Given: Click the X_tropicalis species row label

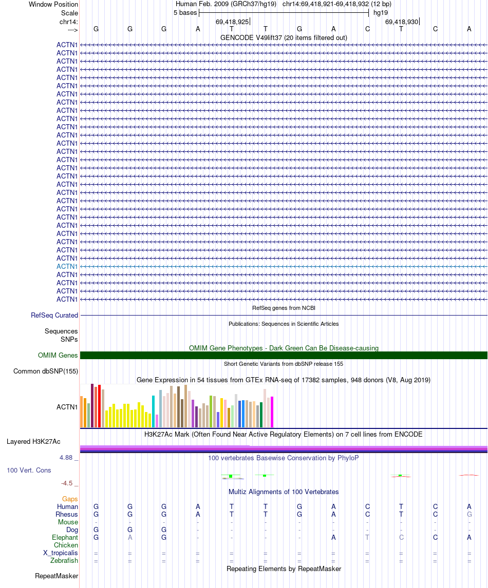Looking at the screenshot, I should click(x=61, y=553).
